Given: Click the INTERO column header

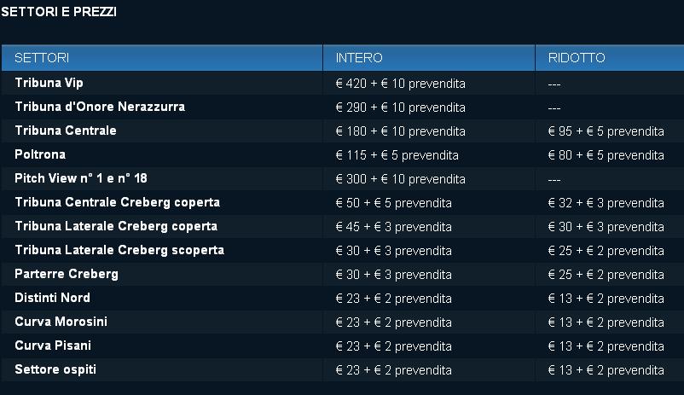Looking at the screenshot, I should (x=359, y=58).
